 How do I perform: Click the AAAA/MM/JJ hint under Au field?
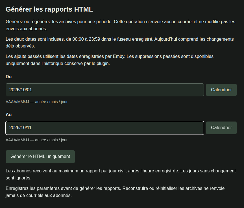(36, 140)
